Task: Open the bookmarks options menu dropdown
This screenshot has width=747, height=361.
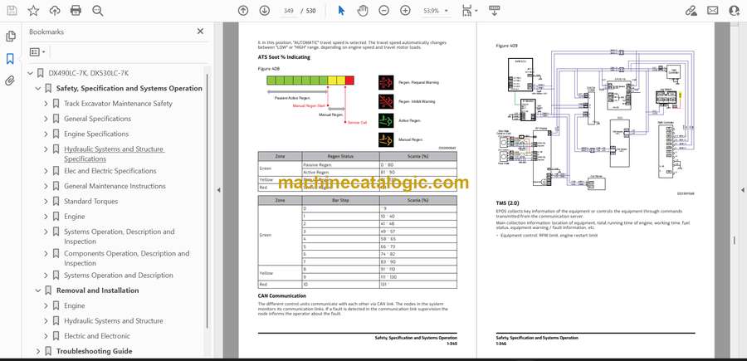Action: tap(37, 52)
